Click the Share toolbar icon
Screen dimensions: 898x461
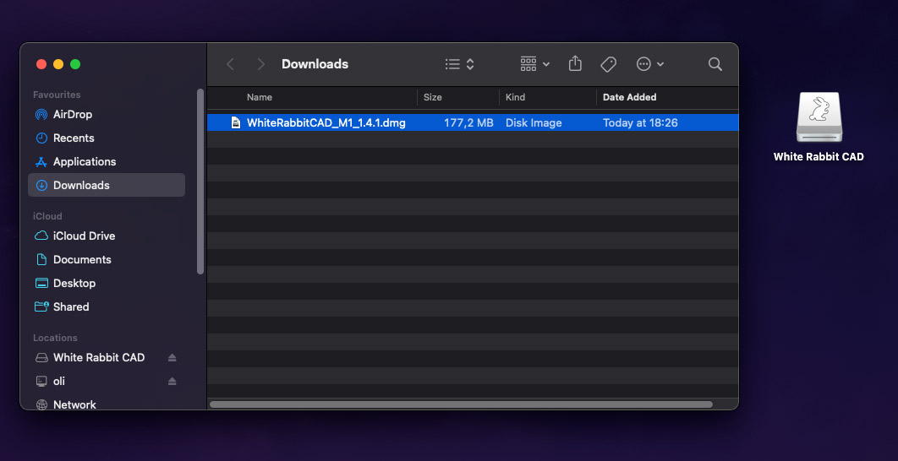pos(575,63)
